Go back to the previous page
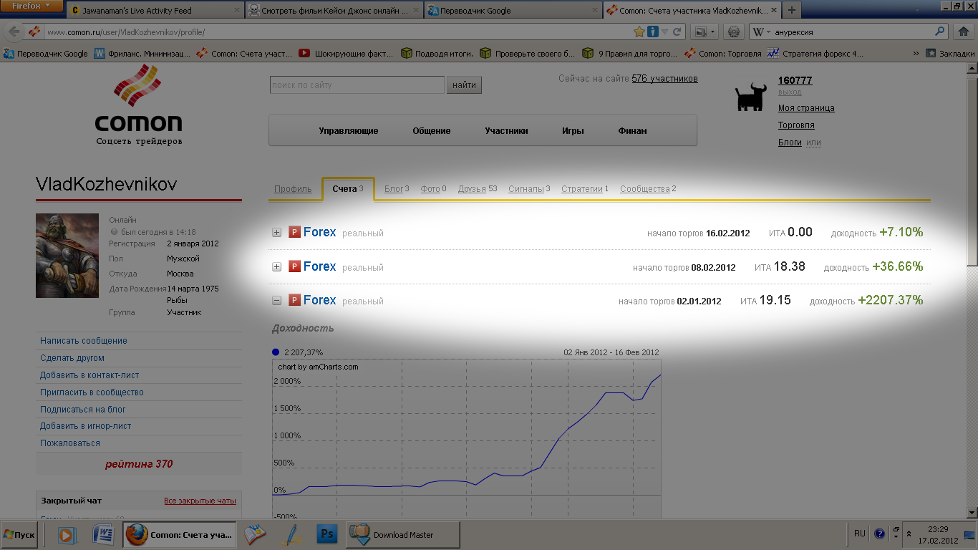The image size is (978, 550). click(x=14, y=32)
